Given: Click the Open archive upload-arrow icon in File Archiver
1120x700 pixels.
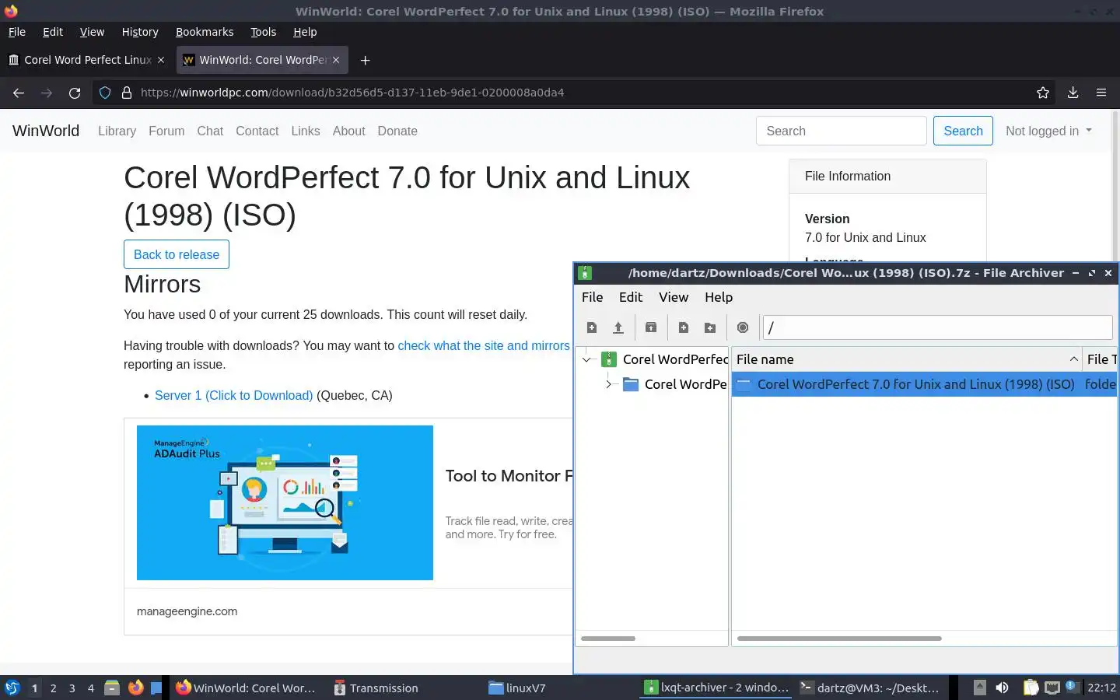Looking at the screenshot, I should (618, 327).
